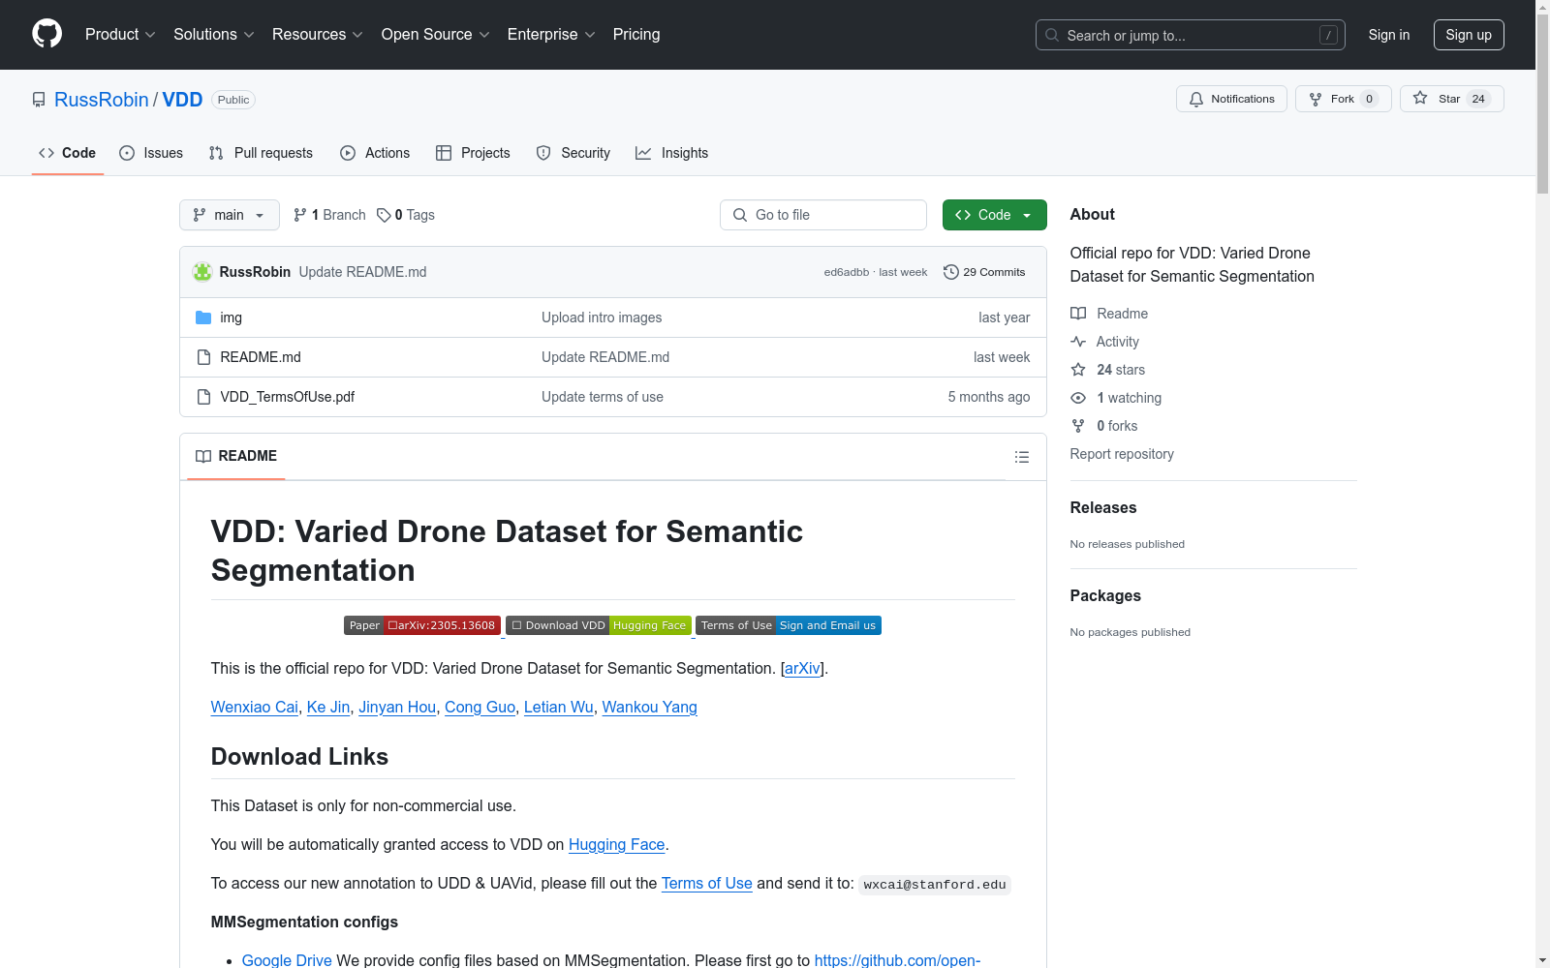Open the Resources dropdown
Image resolution: width=1550 pixels, height=968 pixels.
pyautogui.click(x=318, y=35)
